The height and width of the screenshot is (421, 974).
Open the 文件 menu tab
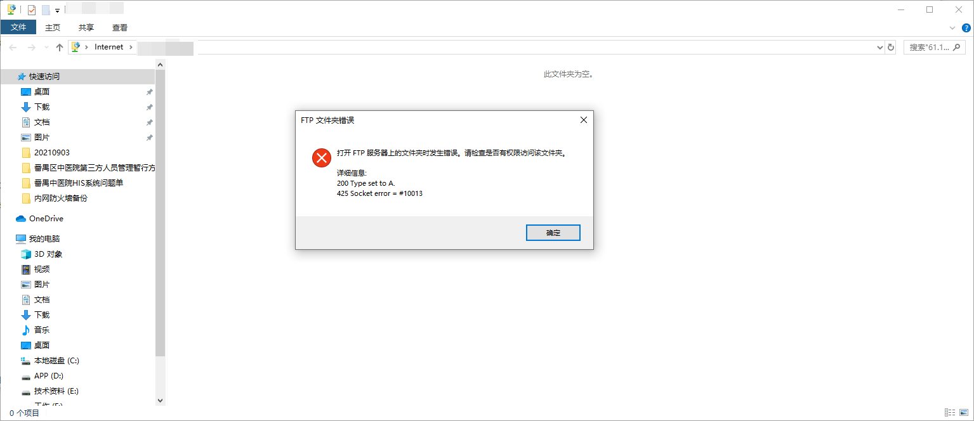18,27
